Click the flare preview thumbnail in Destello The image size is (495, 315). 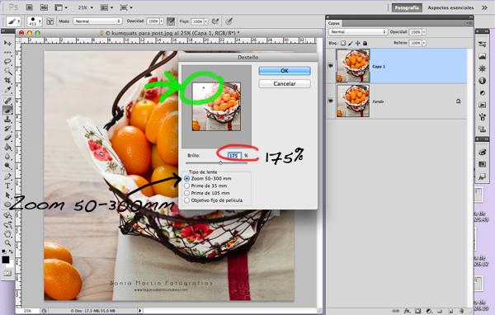[x=216, y=106]
